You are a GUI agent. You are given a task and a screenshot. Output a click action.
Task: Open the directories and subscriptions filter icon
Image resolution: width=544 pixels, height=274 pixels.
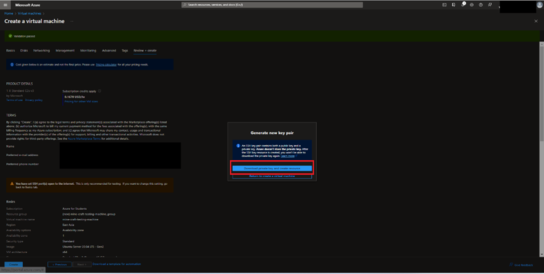[453, 5]
